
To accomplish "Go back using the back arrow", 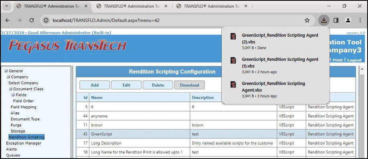I will click(x=8, y=20).
